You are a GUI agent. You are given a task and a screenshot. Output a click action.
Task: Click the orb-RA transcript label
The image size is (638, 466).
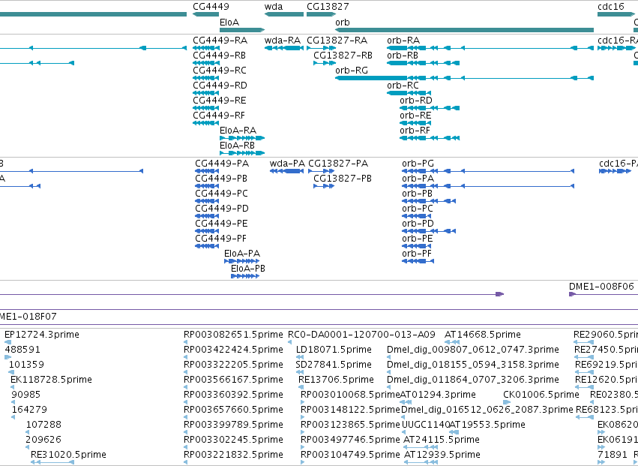[x=403, y=41]
